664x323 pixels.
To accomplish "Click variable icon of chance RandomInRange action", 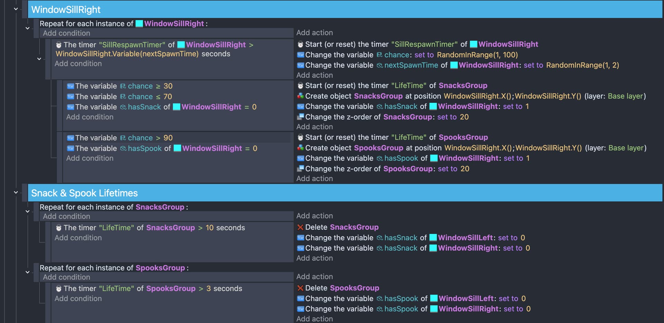I will tap(300, 55).
